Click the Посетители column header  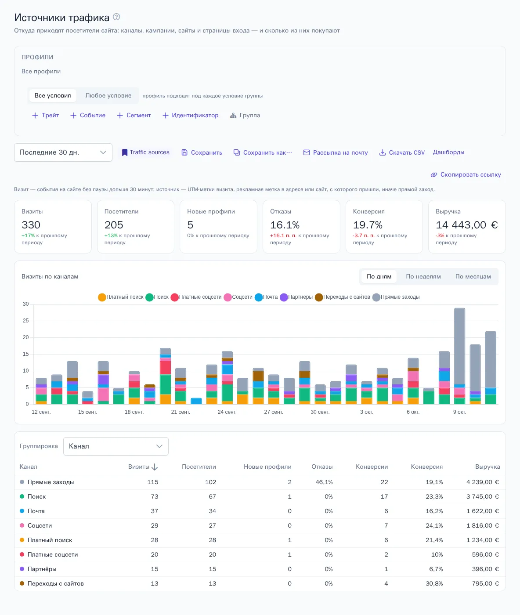199,467
